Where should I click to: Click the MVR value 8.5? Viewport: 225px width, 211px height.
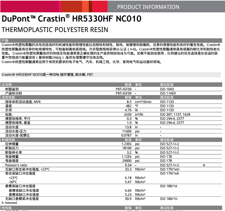[x=129, y=102]
